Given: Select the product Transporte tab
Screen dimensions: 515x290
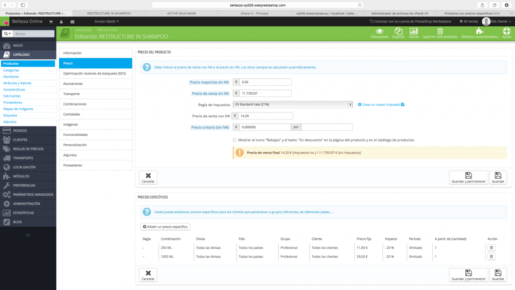Looking at the screenshot, I should click(x=96, y=94).
